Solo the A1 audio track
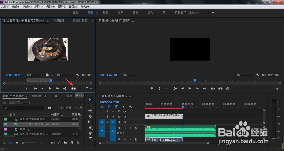 130,128
